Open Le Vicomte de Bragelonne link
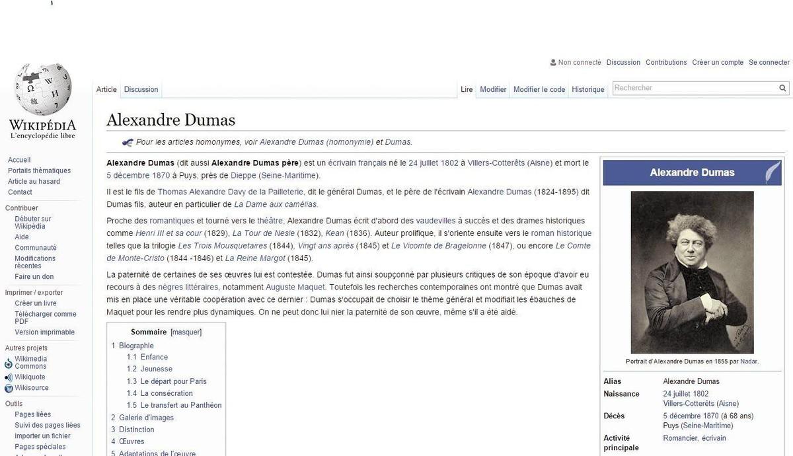 pos(439,246)
